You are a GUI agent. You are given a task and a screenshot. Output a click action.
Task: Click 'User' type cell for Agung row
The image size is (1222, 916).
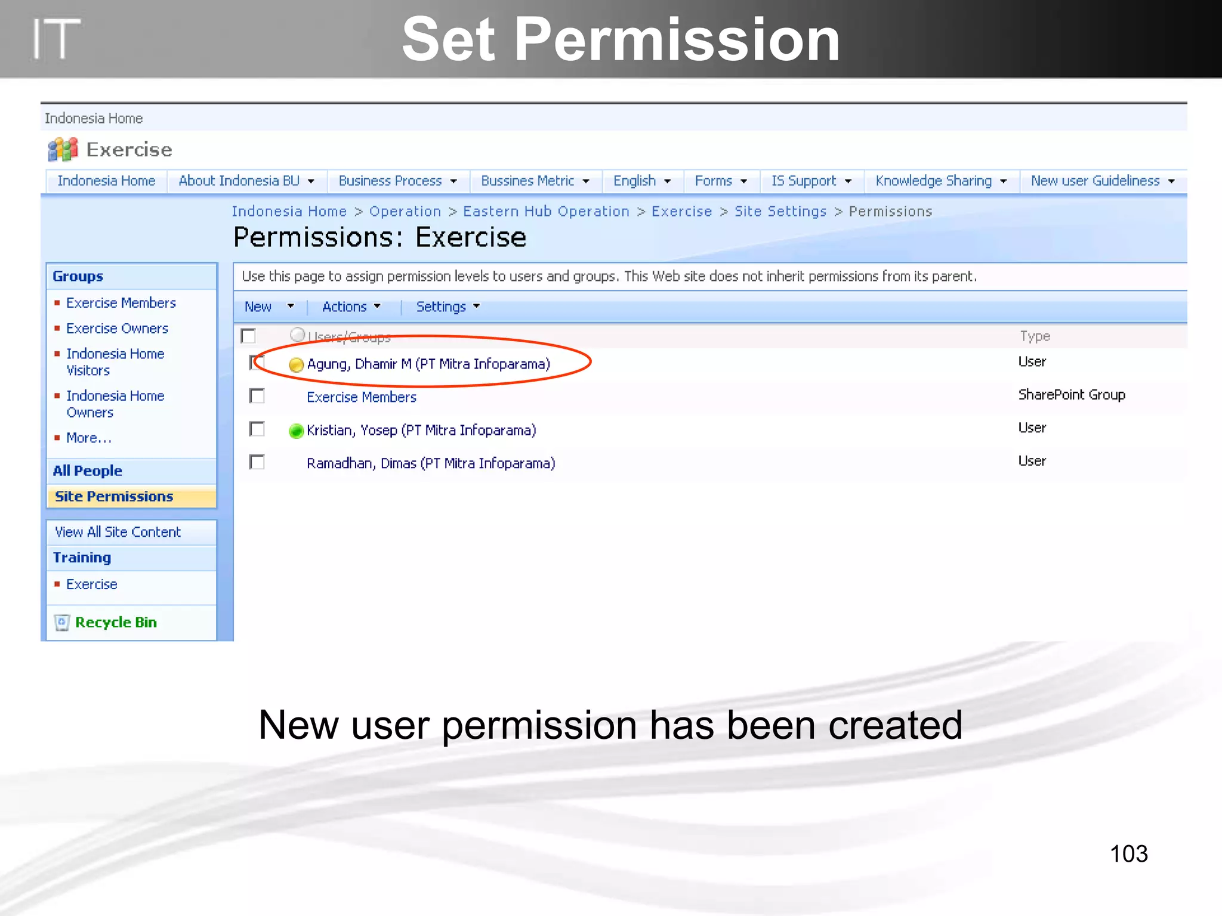[1032, 361]
